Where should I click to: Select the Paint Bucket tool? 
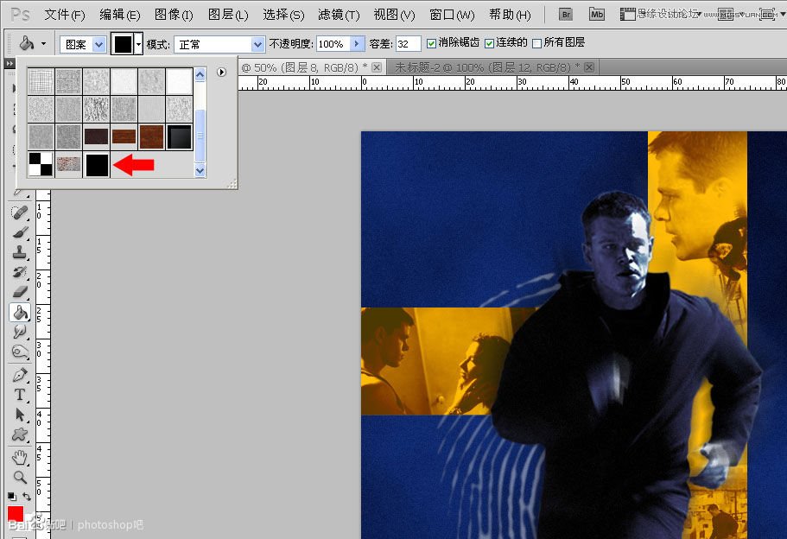19,312
